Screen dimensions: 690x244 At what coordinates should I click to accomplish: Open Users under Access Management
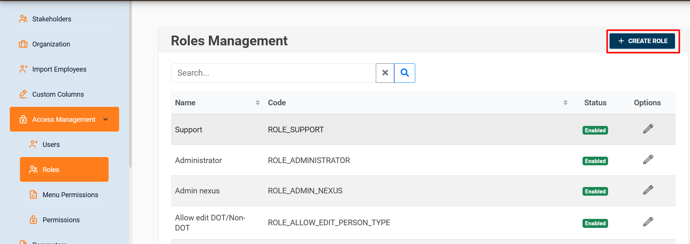pos(51,144)
